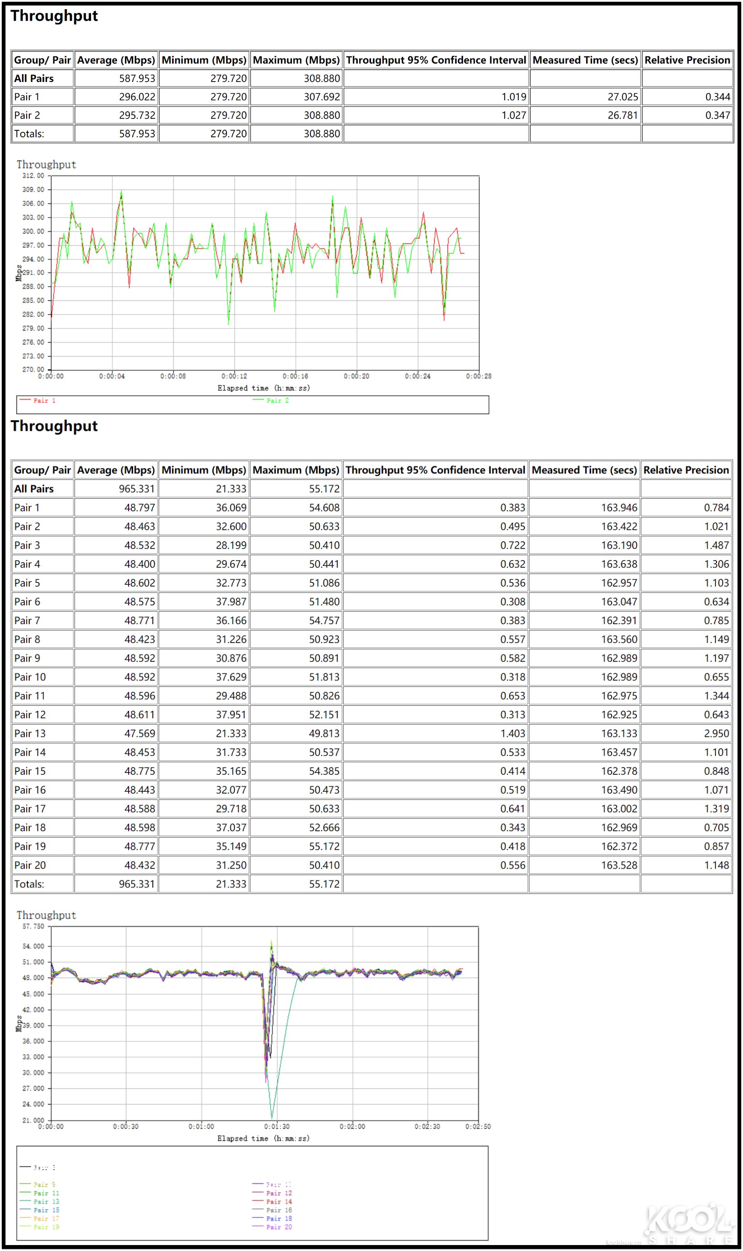Select Pair 2 average value 295.732
Image resolution: width=743 pixels, height=1251 pixels.
coord(137,115)
